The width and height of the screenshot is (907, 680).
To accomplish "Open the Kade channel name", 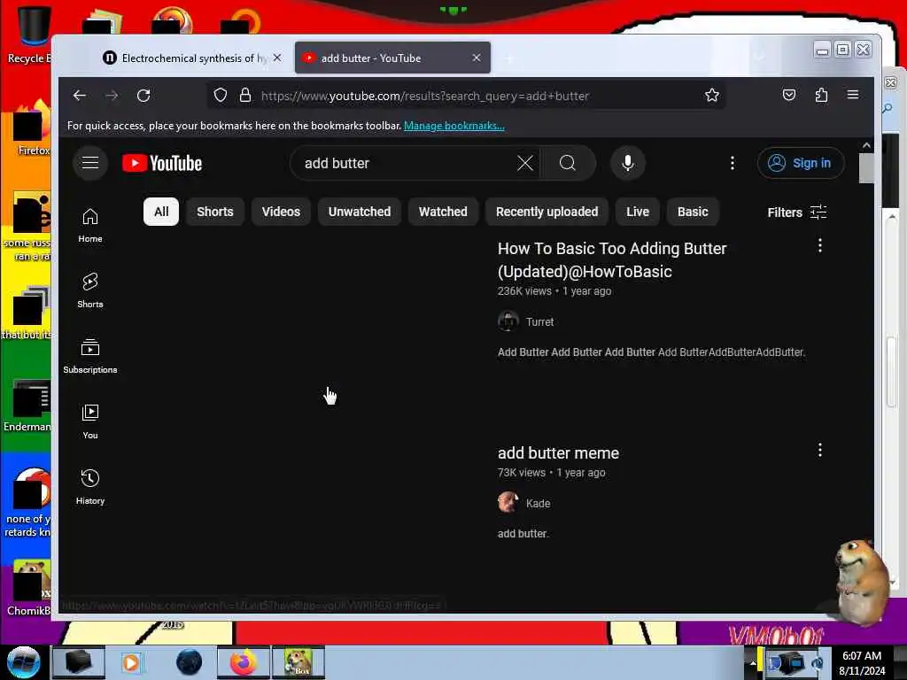I will (x=538, y=503).
